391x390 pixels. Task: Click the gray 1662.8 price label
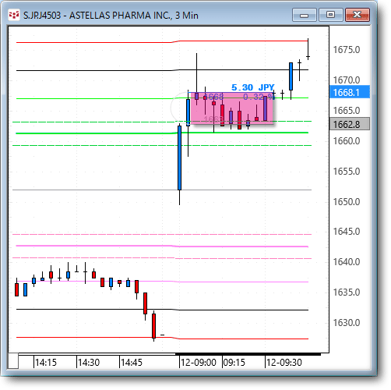click(350, 124)
